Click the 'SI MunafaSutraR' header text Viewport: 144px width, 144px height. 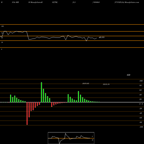click(35, 2)
